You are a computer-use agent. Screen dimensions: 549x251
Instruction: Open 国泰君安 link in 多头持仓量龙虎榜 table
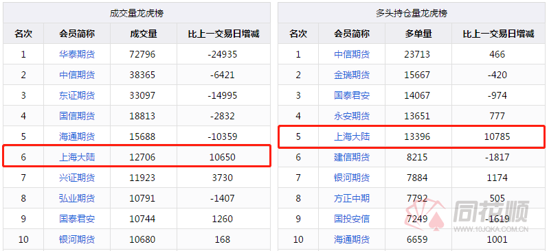[352, 95]
